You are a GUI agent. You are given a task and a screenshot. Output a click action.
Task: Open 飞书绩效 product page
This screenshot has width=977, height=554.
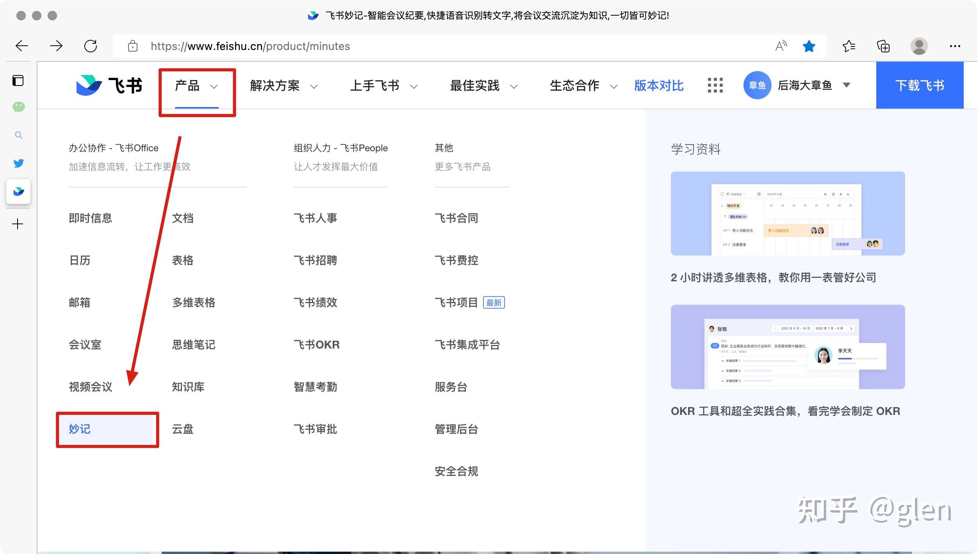point(316,302)
